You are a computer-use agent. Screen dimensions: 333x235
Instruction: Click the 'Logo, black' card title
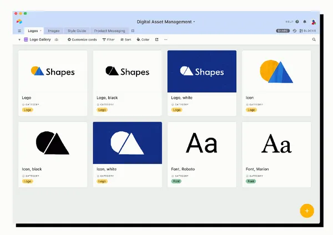pyautogui.click(x=107, y=98)
